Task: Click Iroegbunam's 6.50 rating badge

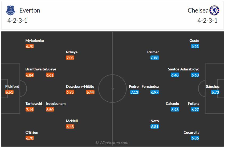Action: 50,109
